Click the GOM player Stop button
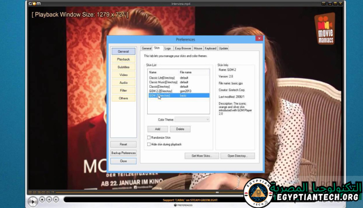 click(42, 199)
